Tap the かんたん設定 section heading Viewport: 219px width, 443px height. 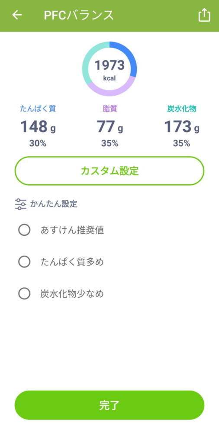pyautogui.click(x=54, y=204)
